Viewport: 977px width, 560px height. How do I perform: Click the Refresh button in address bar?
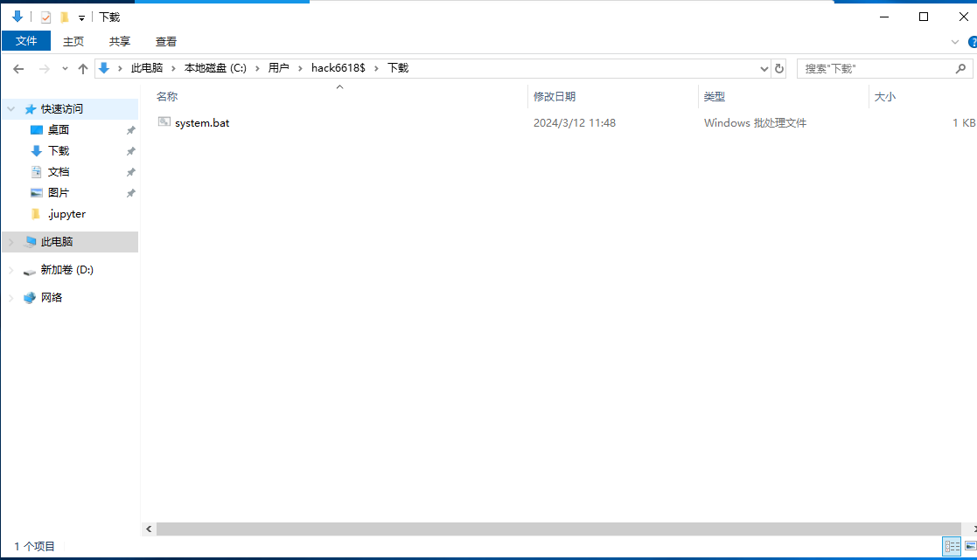click(x=779, y=68)
